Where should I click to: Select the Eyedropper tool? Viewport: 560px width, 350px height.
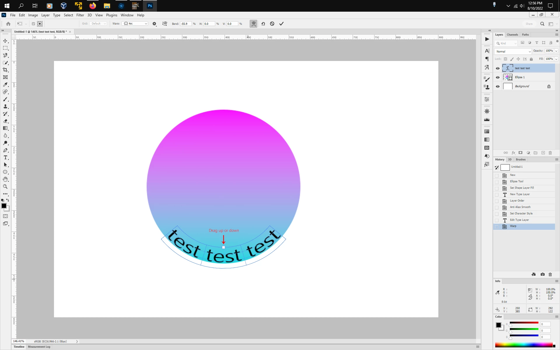[5, 85]
